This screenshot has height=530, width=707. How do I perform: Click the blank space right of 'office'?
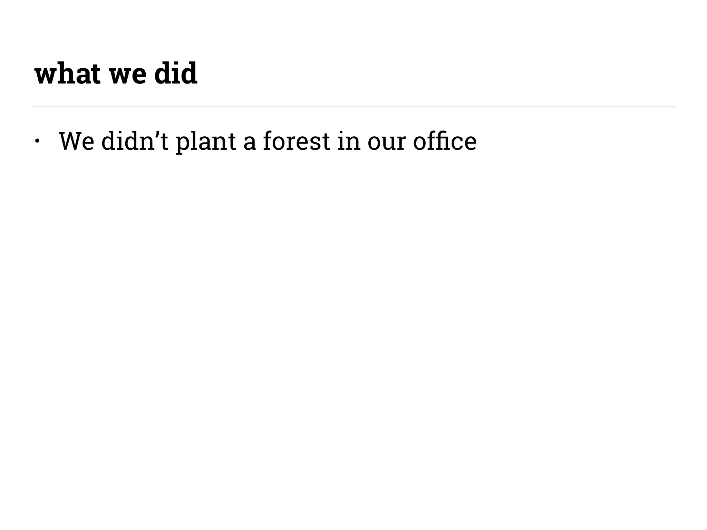(x=570, y=141)
